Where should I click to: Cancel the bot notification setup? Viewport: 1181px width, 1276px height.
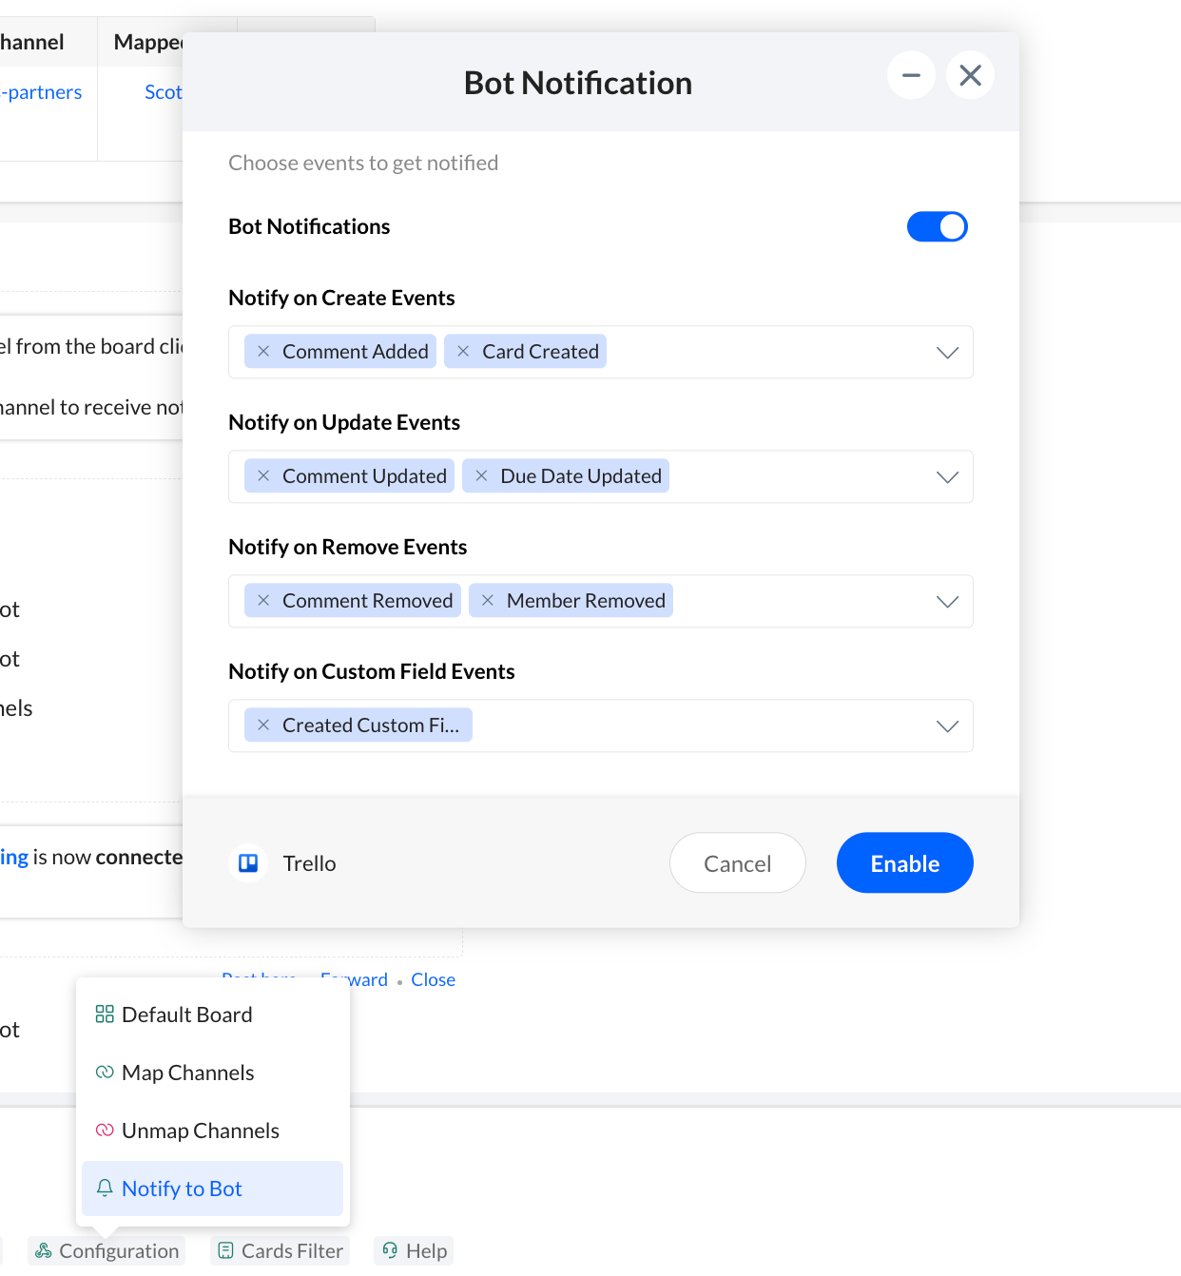(x=738, y=863)
